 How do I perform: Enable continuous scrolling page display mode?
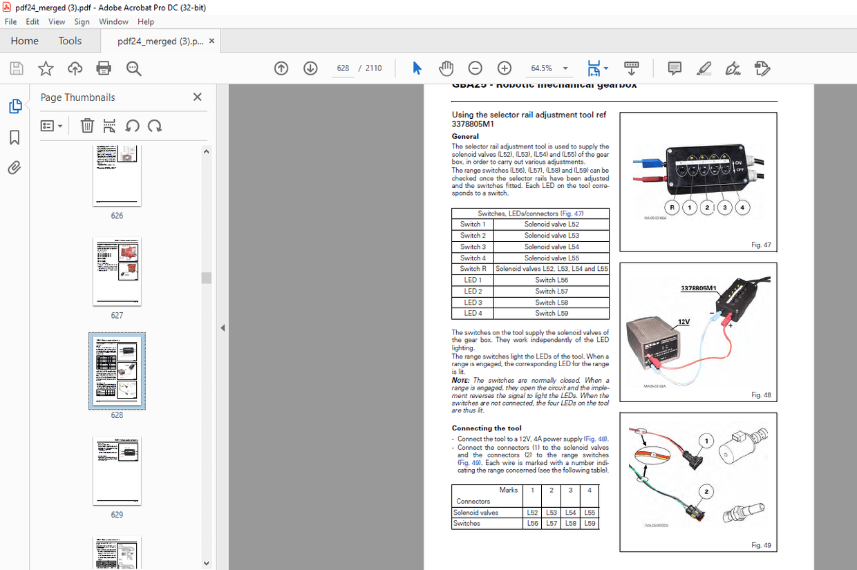631,68
